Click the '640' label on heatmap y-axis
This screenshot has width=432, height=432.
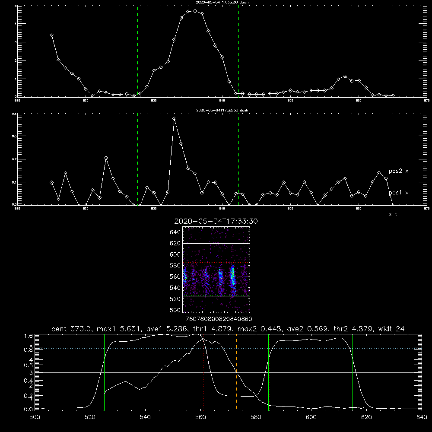[x=175, y=232]
